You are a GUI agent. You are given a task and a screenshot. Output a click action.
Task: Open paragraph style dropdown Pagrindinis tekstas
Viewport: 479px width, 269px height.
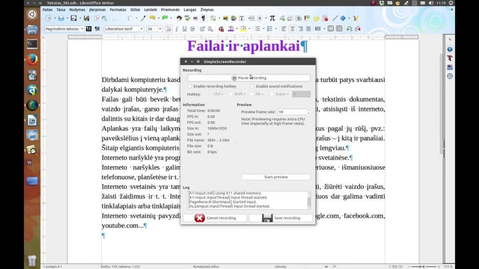82,28
